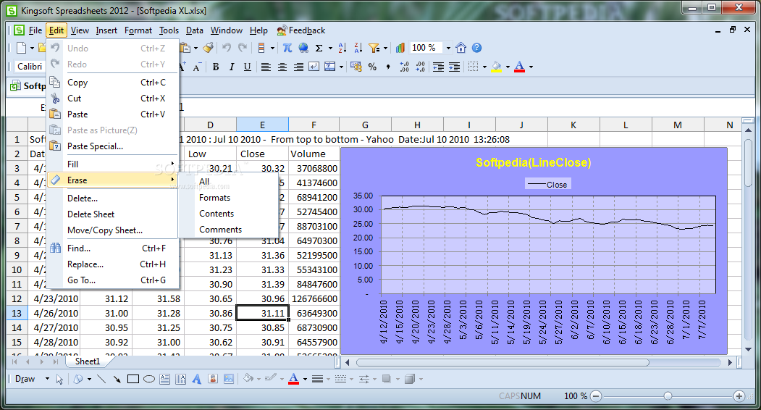Viewport: 761px width, 410px height.
Task: Select the arrow drawing tool
Action: click(x=117, y=379)
